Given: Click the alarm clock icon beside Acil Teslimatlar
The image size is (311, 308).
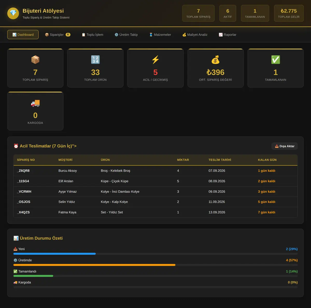Looking at the screenshot, I should click(x=16, y=146).
